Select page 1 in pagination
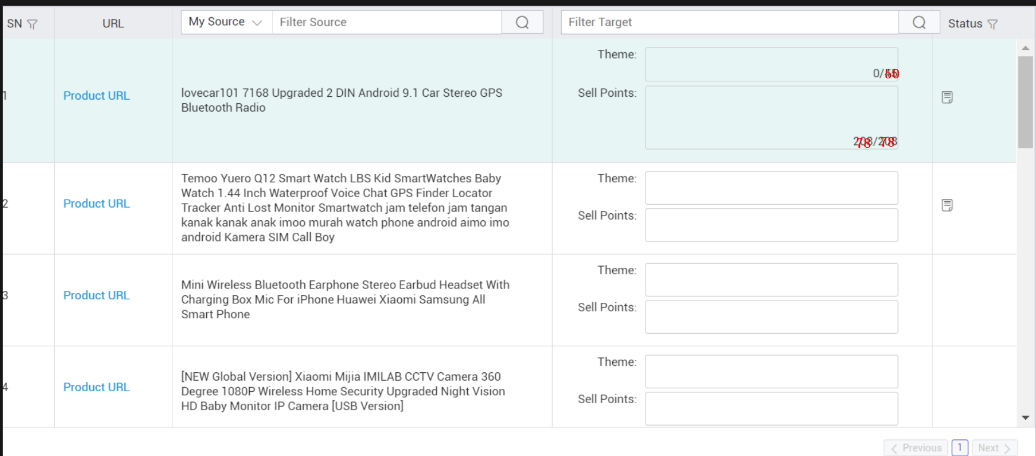This screenshot has height=456, width=1036. click(x=959, y=448)
